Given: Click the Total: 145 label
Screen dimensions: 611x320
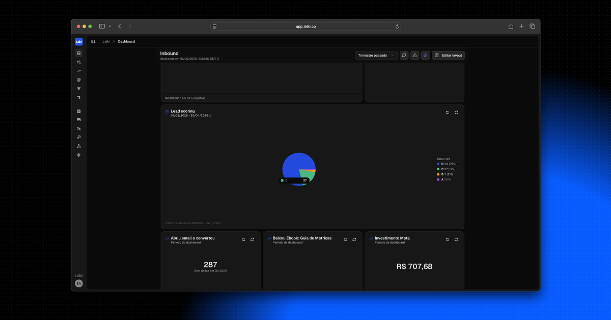Looking at the screenshot, I should (x=443, y=159).
